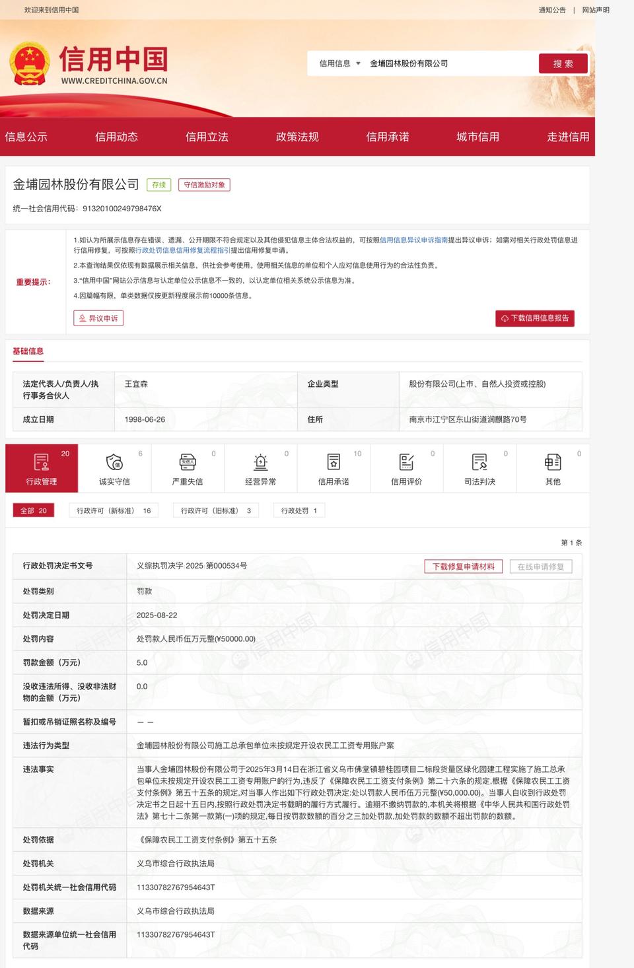Go to 信息公示 navigation item
Viewport: 634px width, 968px height.
click(x=26, y=137)
